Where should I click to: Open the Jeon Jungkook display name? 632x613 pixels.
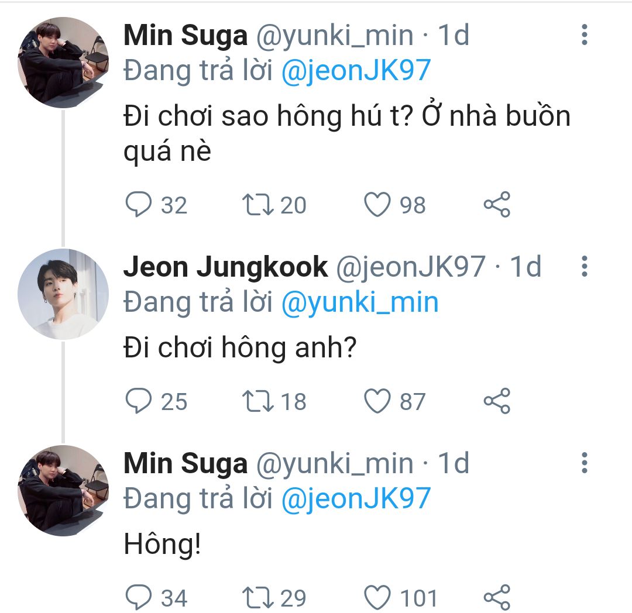[x=226, y=267]
